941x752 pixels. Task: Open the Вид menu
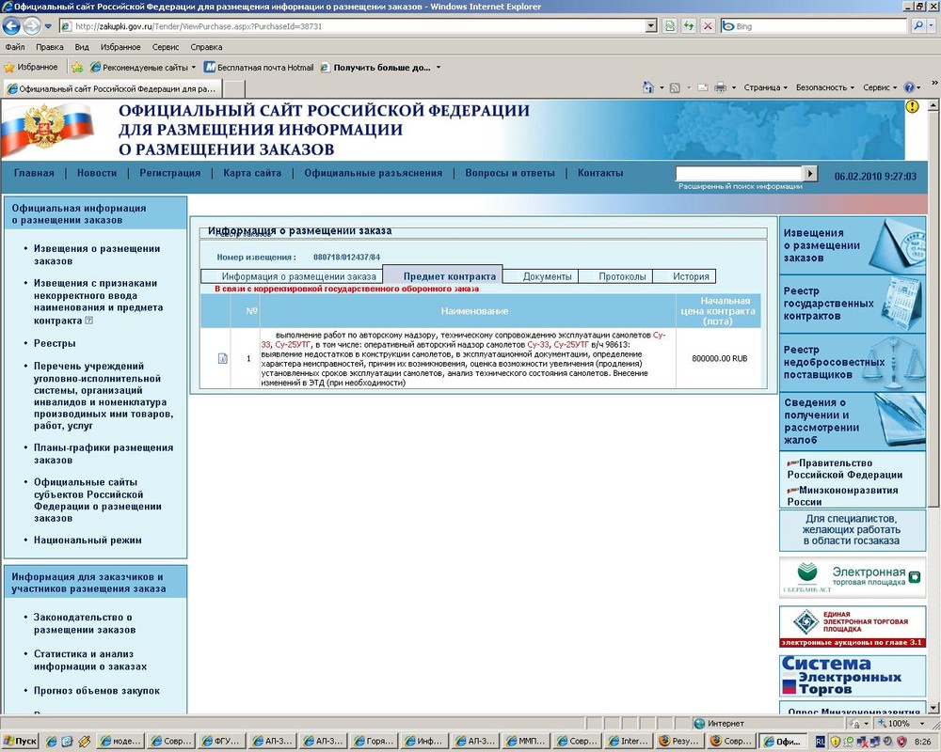(x=82, y=47)
